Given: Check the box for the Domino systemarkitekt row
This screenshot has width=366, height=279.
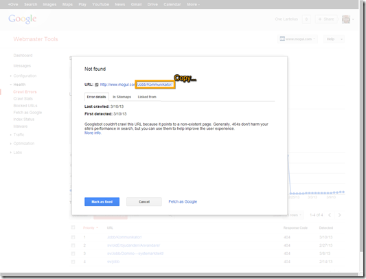Looking at the screenshot, I should pyautogui.click(x=73, y=254).
